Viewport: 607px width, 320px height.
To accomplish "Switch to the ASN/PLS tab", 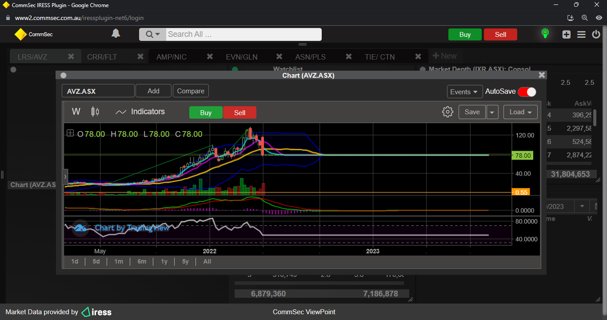I will (311, 57).
